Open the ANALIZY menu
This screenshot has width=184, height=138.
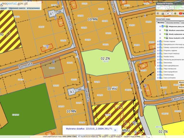coord(4,8)
